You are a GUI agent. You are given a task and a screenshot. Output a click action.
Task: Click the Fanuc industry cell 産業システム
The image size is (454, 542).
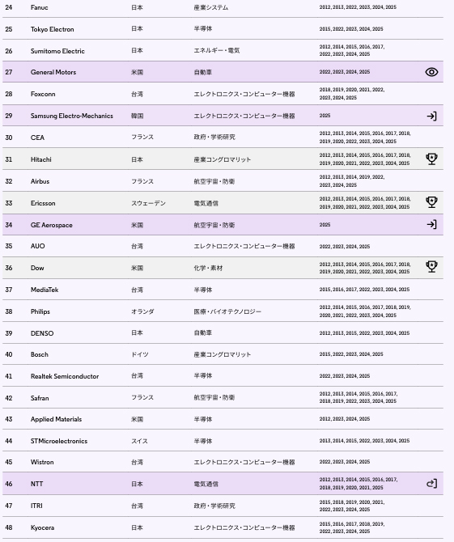coord(211,7)
